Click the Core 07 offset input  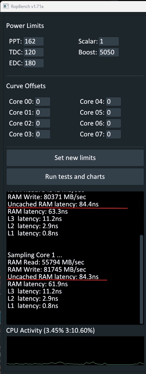[113, 134]
